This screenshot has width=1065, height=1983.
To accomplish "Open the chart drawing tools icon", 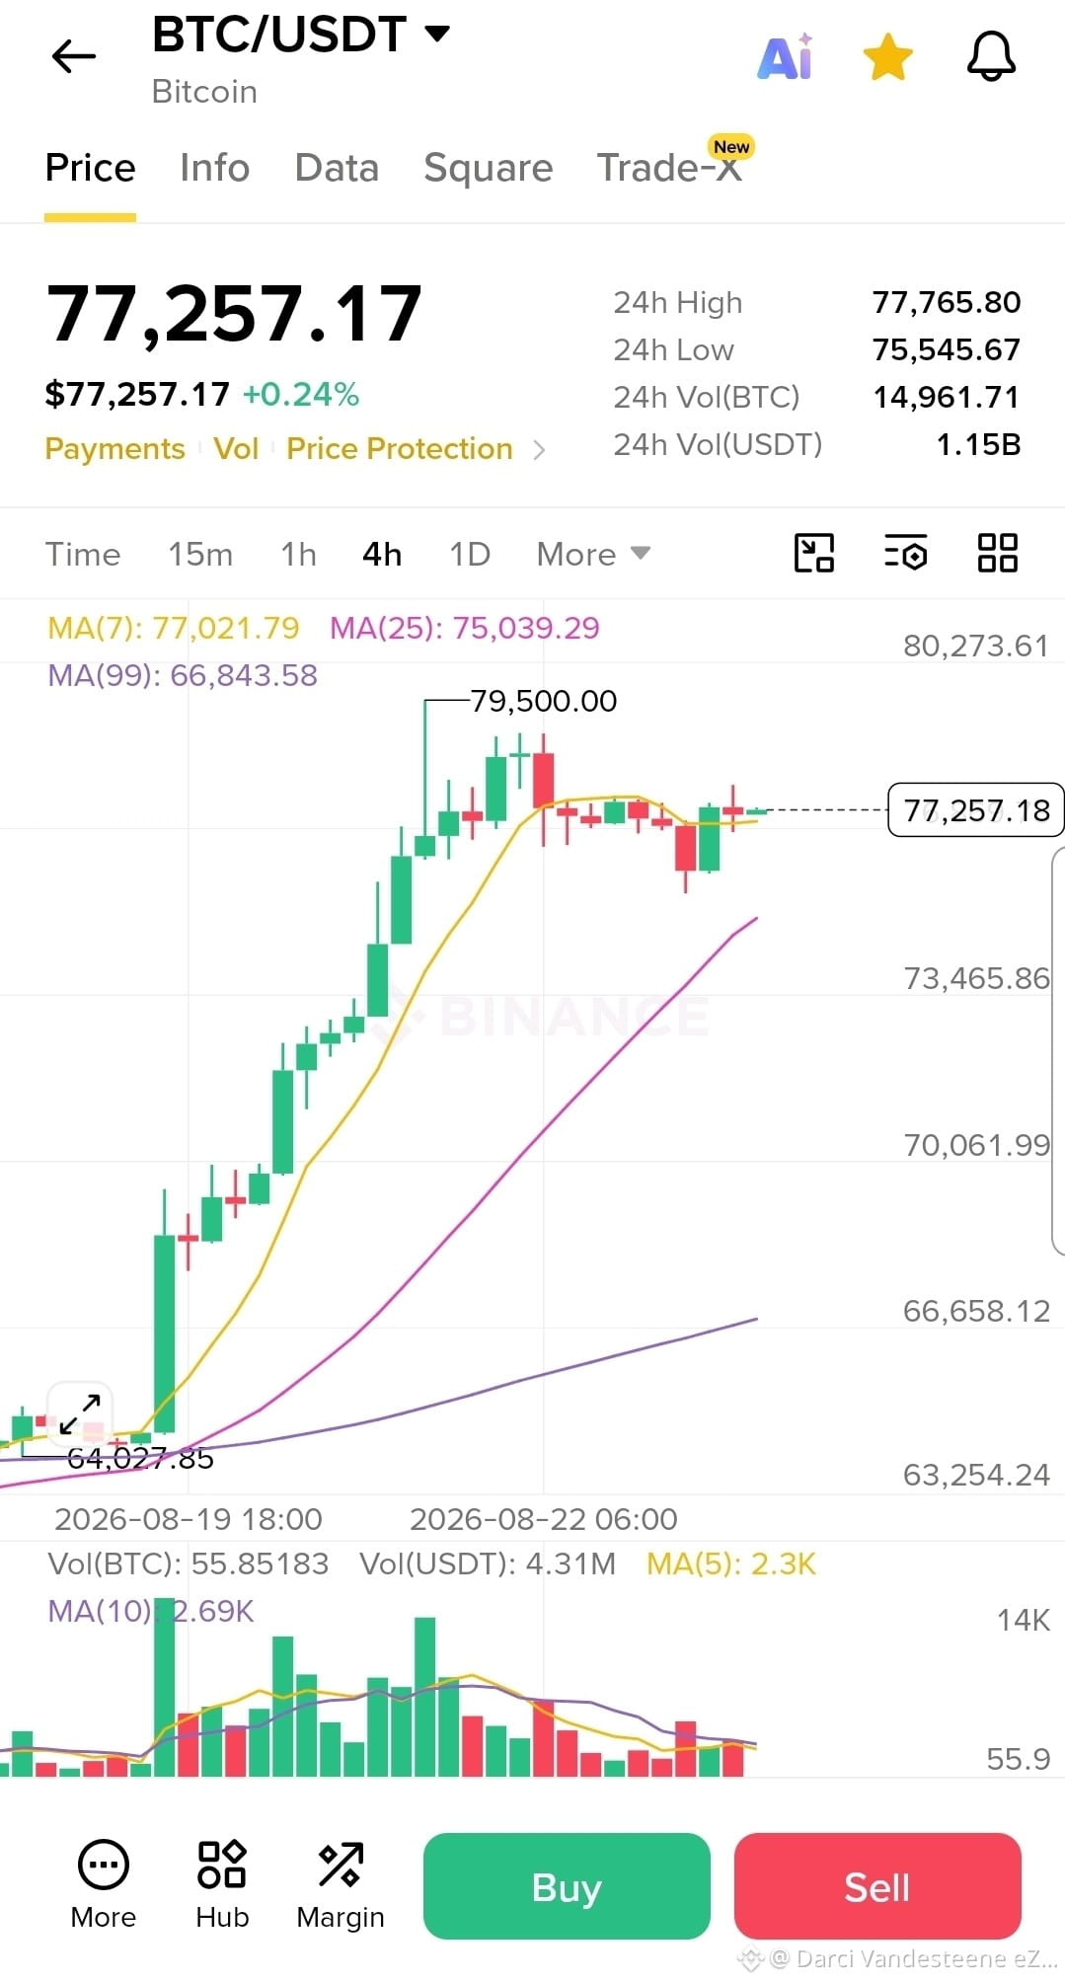I will 814,553.
